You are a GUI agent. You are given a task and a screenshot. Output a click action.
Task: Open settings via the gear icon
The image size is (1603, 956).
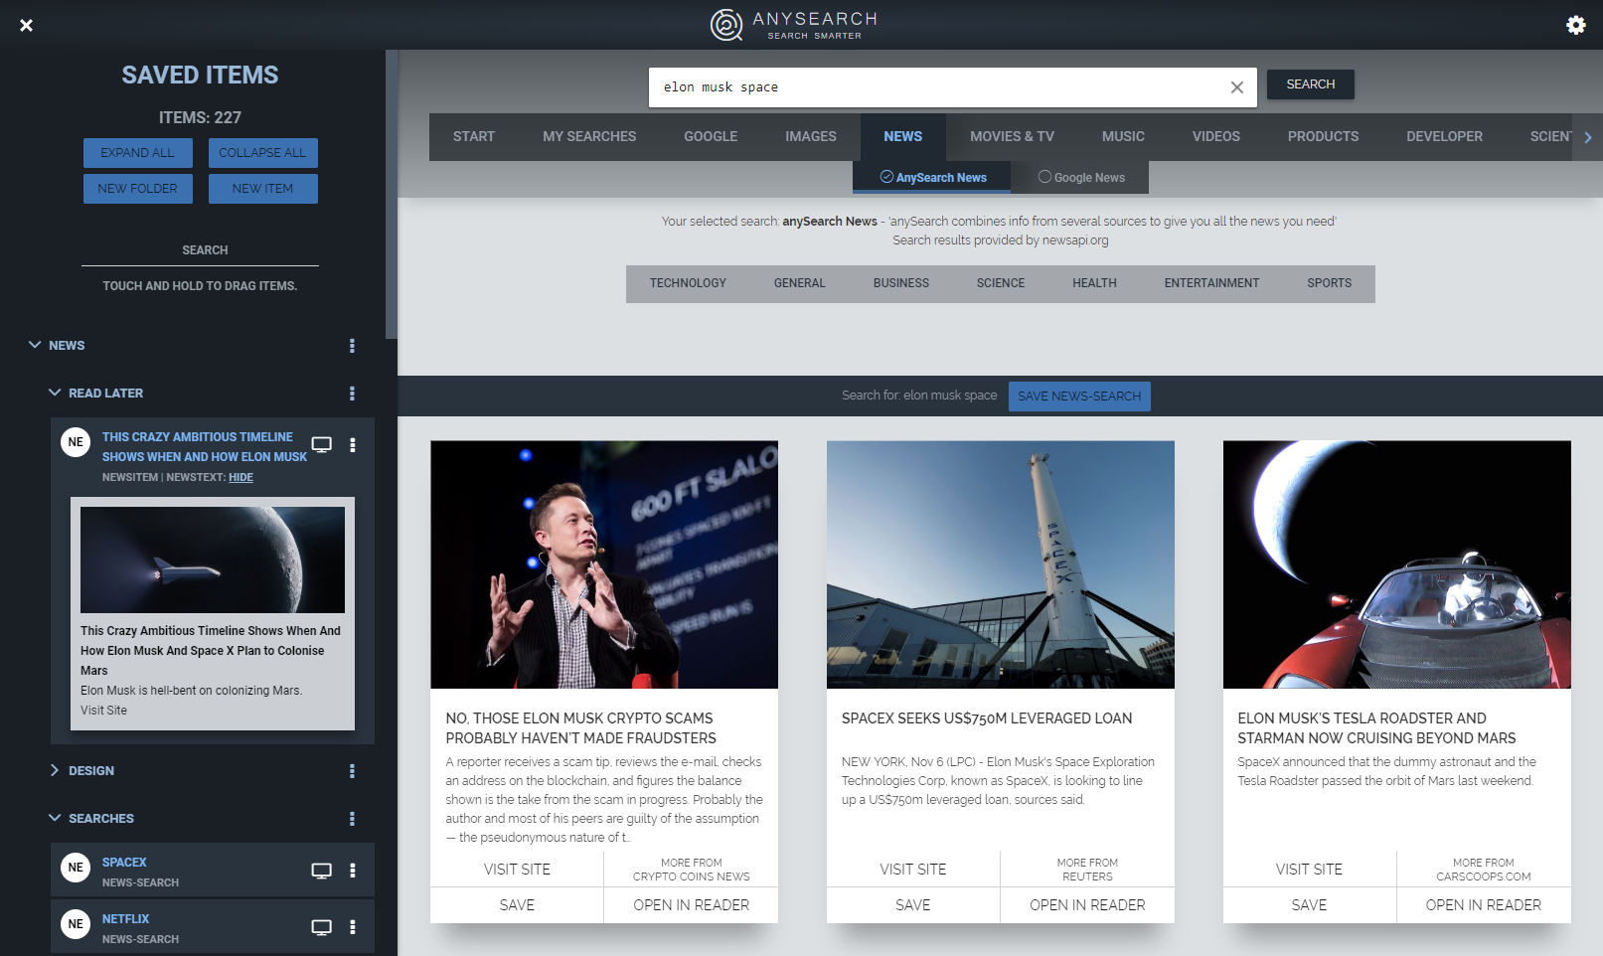pos(1576,25)
